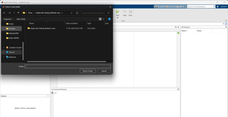Go back in folder dialog navigation
This screenshot has width=228, height=117.
[x=4, y=13]
